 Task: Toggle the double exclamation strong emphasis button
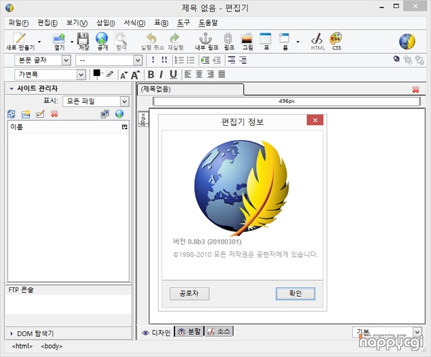click(x=164, y=60)
